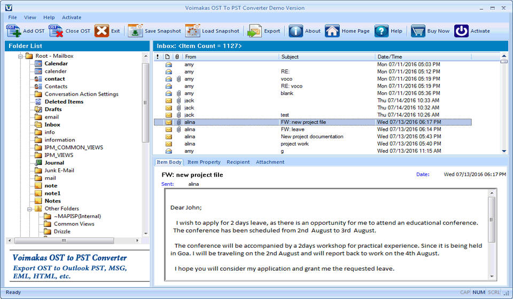This screenshot has width=513, height=299.
Task: Click the application logo in title bar
Action: (x=9, y=7)
